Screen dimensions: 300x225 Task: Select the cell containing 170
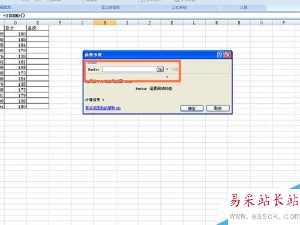16,50
